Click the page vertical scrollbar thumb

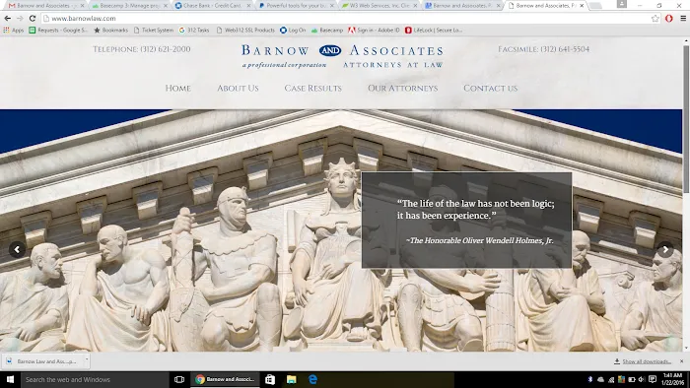point(686,118)
